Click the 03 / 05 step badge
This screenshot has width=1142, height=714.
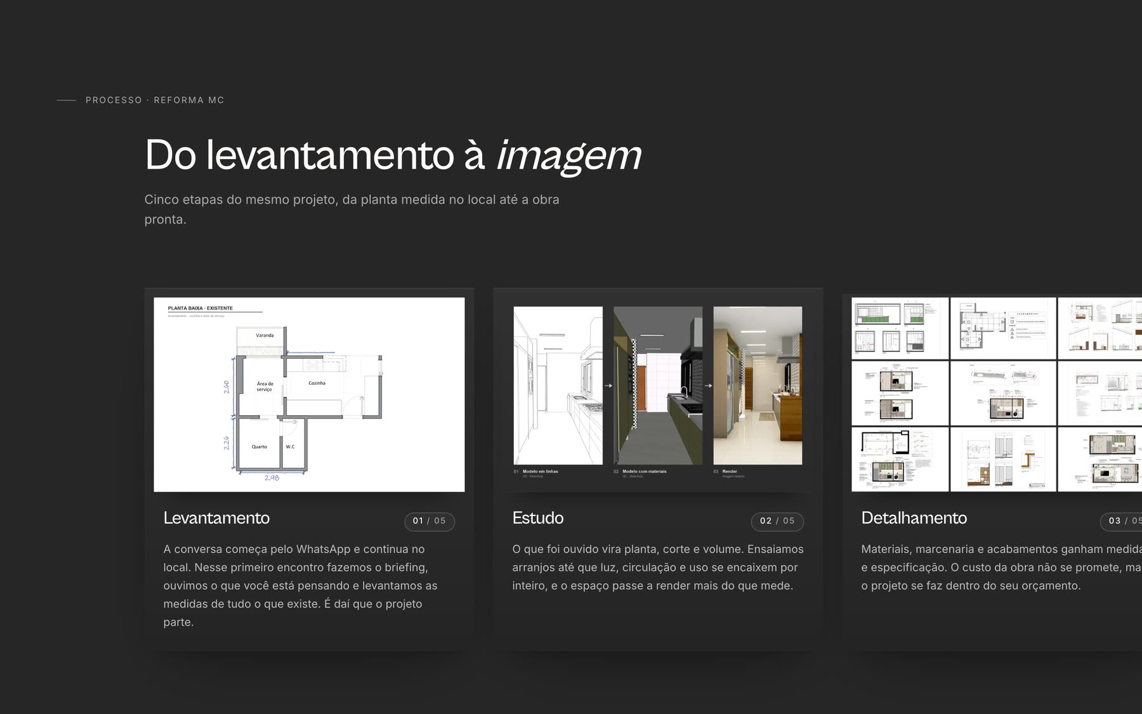click(1121, 521)
